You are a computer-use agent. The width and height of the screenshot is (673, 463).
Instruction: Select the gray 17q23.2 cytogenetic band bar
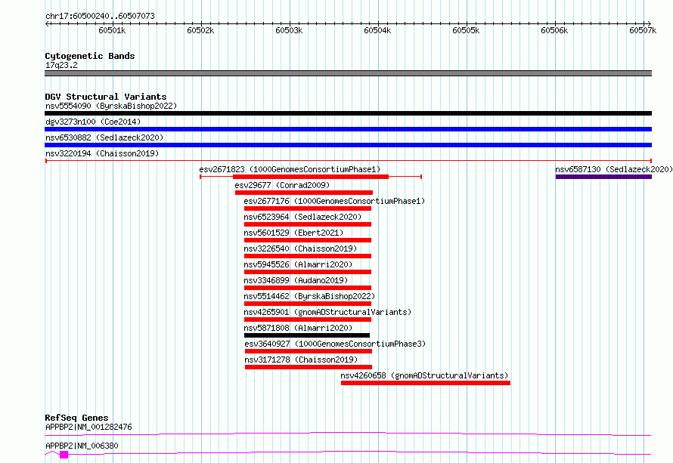[x=348, y=73]
